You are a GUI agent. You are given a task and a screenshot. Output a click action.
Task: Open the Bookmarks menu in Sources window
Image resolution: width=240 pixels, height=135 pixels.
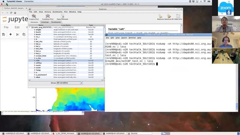[x=57, y=12]
